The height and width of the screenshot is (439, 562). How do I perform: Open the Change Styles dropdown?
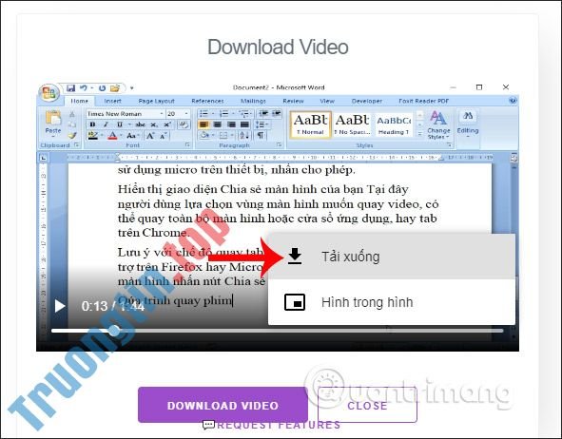coord(438,124)
